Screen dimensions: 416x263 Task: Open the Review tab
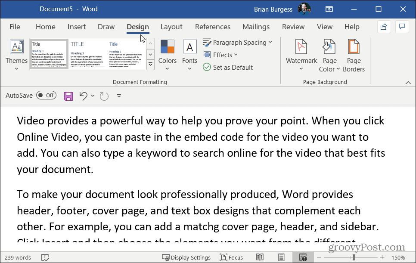pyautogui.click(x=293, y=27)
